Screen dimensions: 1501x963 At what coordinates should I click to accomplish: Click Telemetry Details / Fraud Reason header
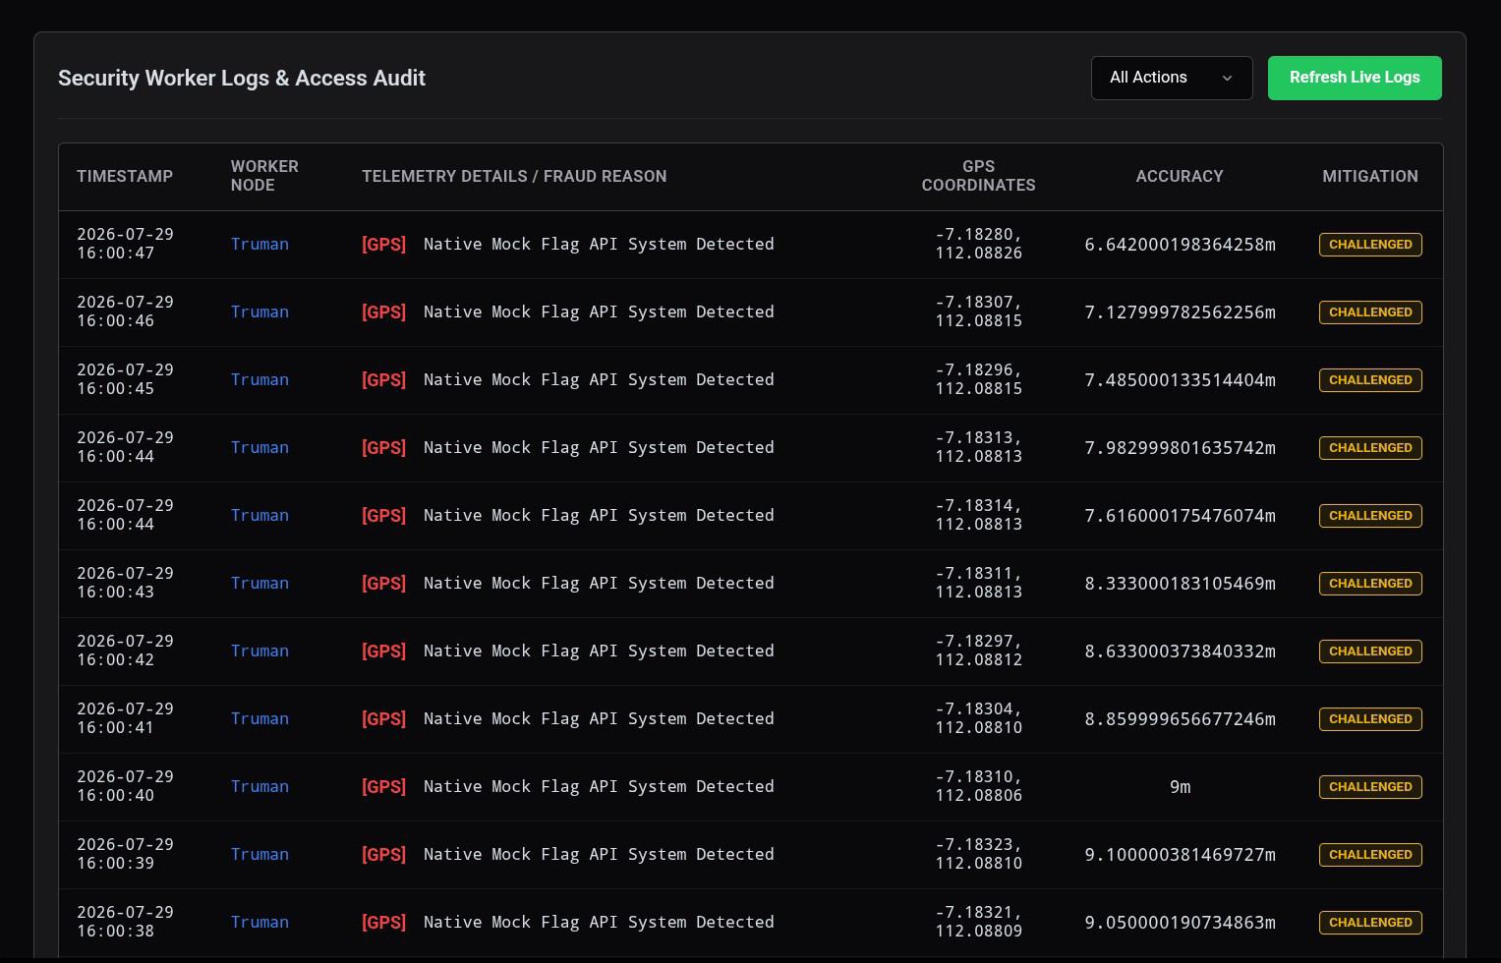514,176
